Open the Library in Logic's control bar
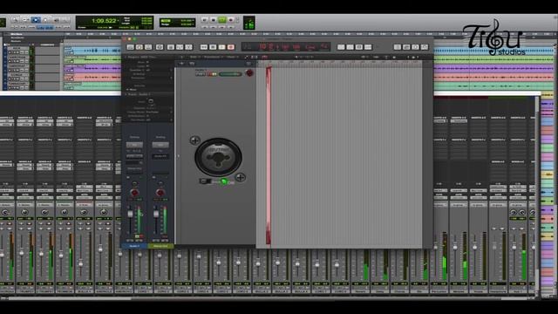558x314 pixels. [x=130, y=47]
